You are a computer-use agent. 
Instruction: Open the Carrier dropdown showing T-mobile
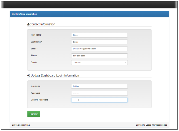(x=99, y=62)
